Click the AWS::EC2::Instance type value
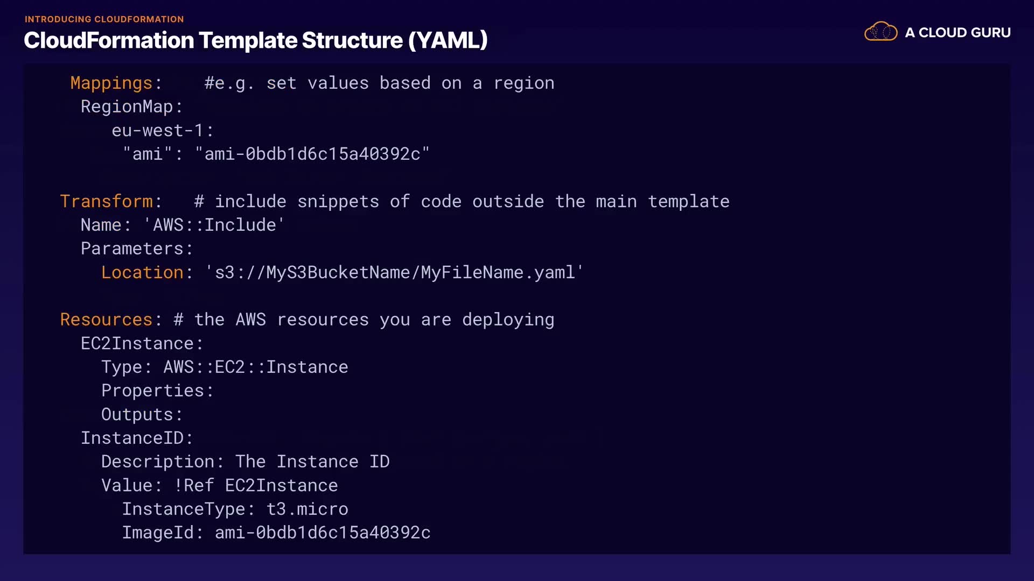This screenshot has width=1034, height=581. [x=255, y=367]
